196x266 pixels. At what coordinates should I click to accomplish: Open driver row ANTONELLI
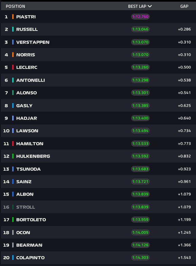tap(99, 80)
